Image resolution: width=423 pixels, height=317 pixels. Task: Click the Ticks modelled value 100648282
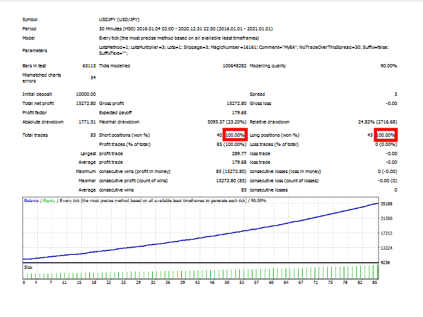click(x=235, y=66)
